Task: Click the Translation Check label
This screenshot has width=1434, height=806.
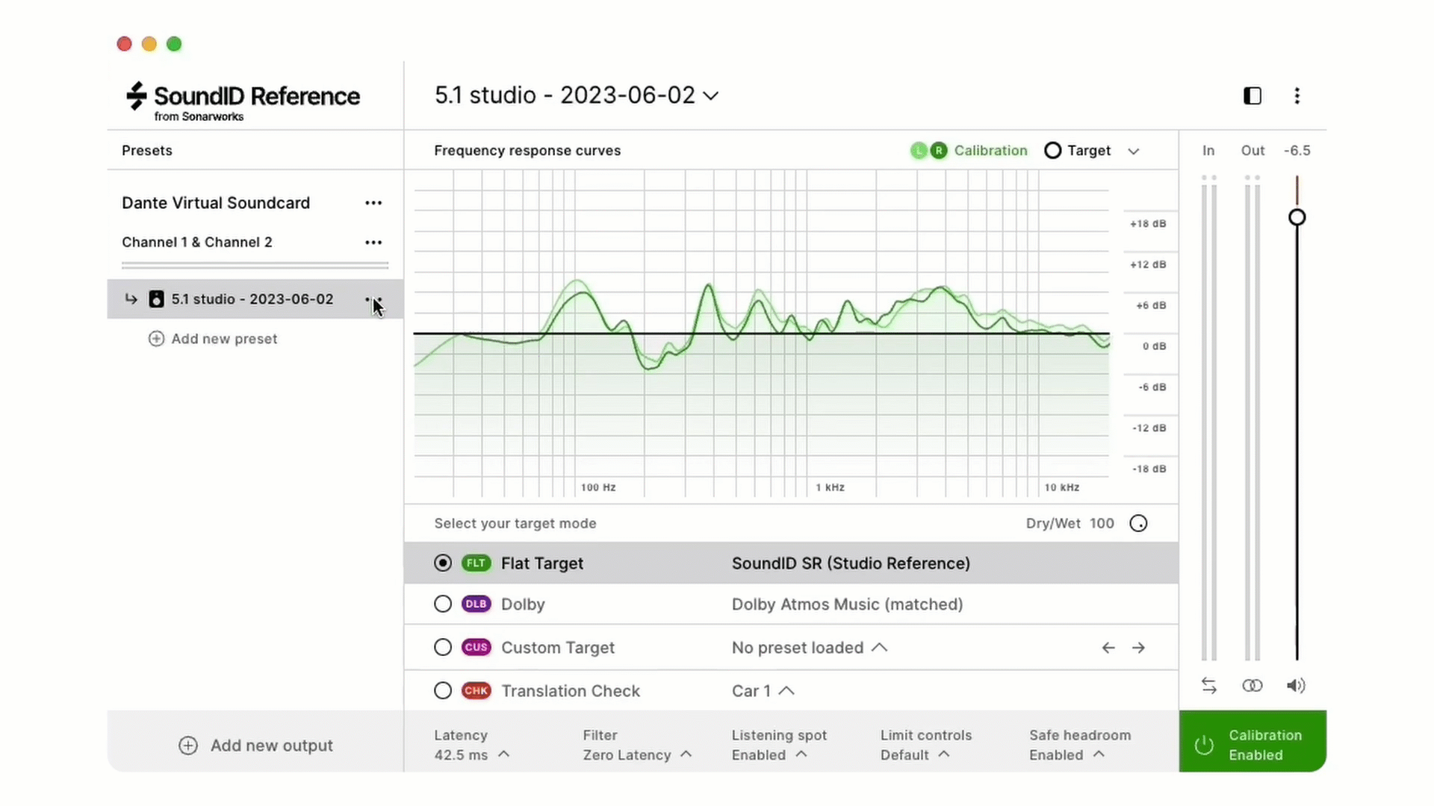Action: coord(571,690)
